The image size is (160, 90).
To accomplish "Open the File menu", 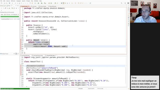I will pos(1,1).
